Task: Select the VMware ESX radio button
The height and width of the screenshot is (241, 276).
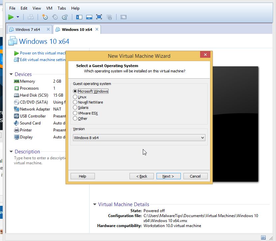Action: coord(75,113)
